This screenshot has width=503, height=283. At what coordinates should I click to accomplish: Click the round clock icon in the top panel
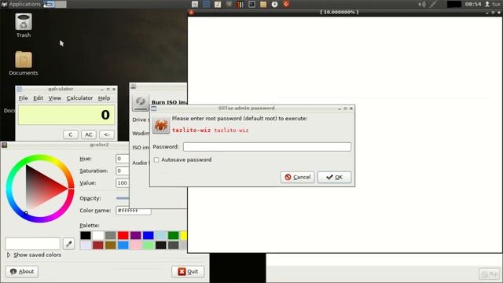point(274,4)
